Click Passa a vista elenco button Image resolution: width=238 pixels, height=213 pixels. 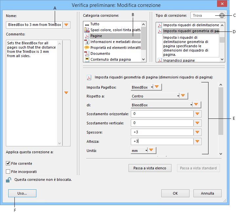(x=150, y=168)
